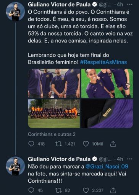This screenshot has width=139, height=195.
Task: Like the second tweet with 2.237 likes
Action: click(x=86, y=190)
